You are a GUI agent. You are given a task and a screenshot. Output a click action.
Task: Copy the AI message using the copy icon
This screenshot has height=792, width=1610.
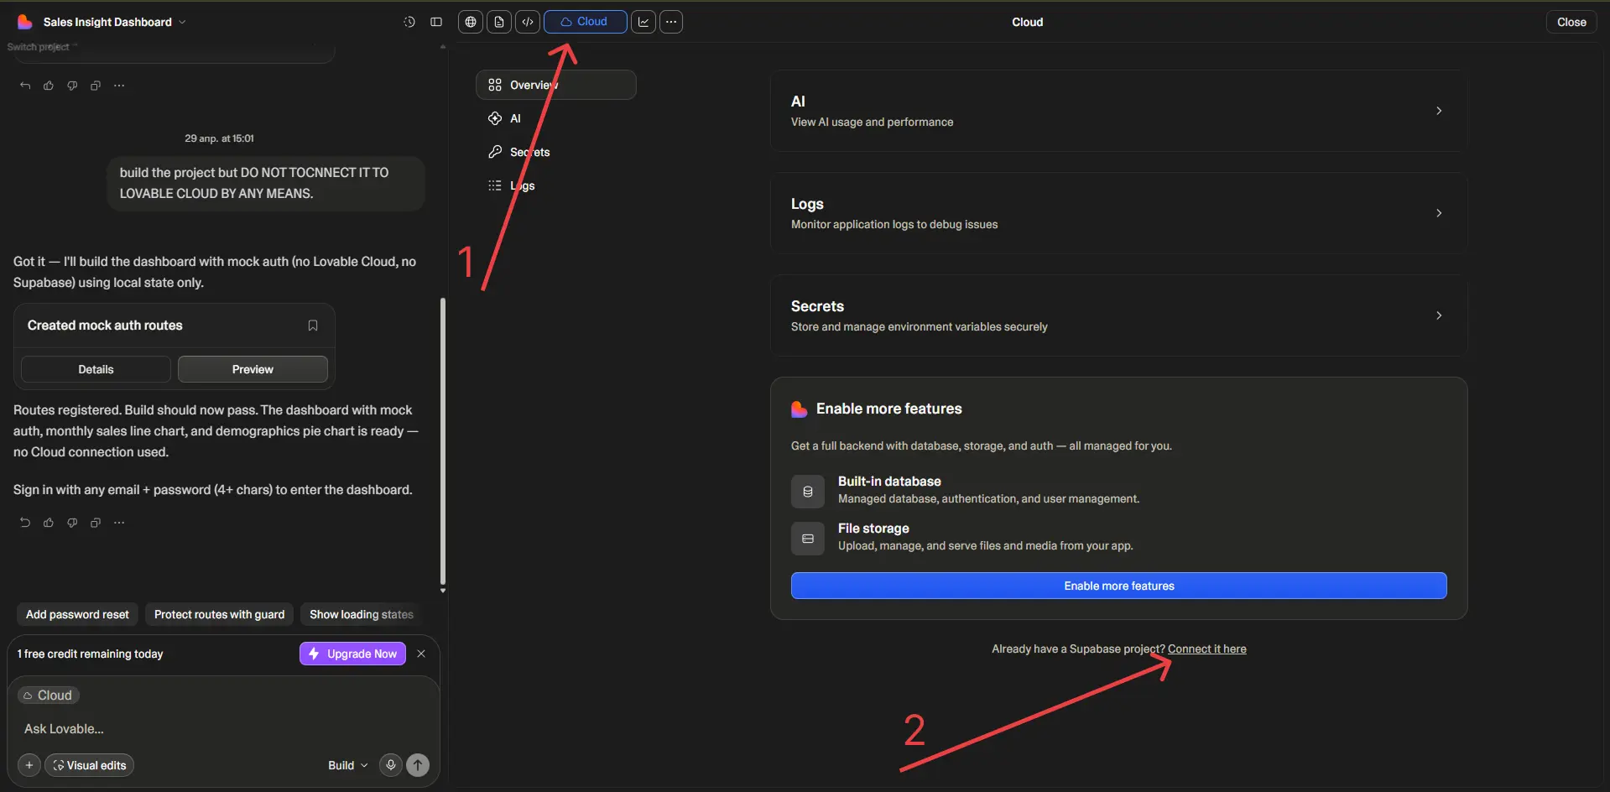coord(95,522)
